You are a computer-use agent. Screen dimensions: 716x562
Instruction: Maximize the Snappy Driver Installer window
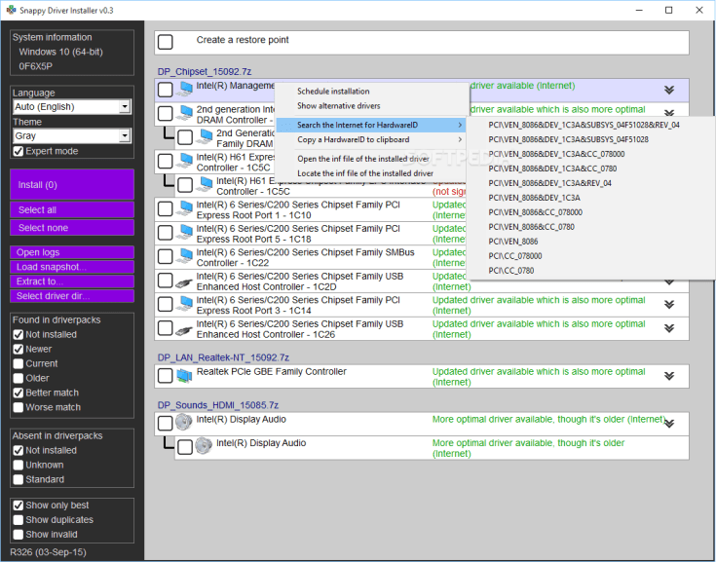[x=669, y=10]
